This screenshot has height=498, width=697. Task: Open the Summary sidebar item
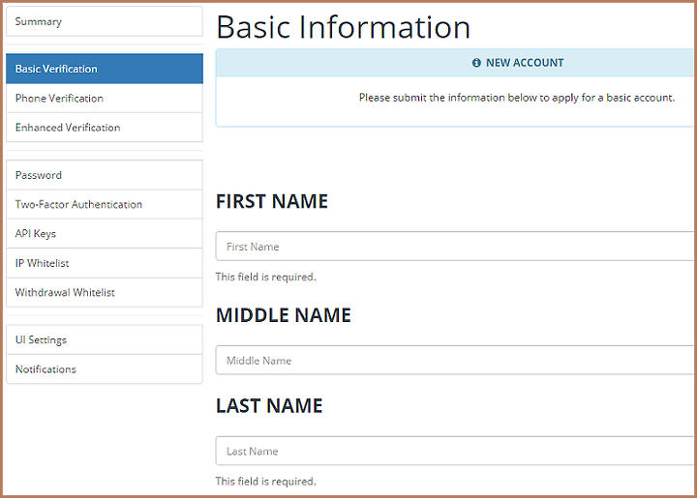pyautogui.click(x=105, y=21)
